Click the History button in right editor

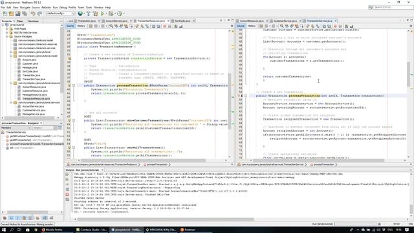[252, 26]
